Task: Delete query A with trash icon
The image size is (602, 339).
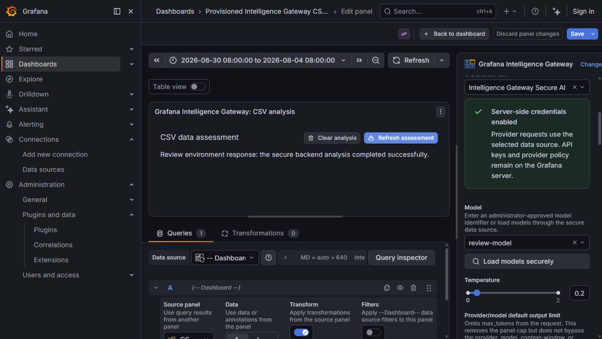Action: pyautogui.click(x=413, y=288)
